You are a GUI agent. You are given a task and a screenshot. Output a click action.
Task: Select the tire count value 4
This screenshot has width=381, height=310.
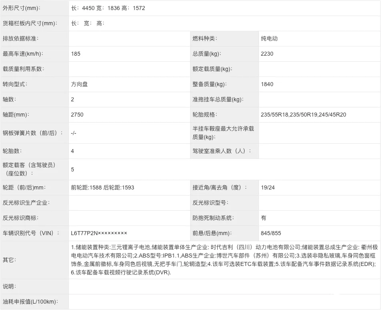[72, 151]
